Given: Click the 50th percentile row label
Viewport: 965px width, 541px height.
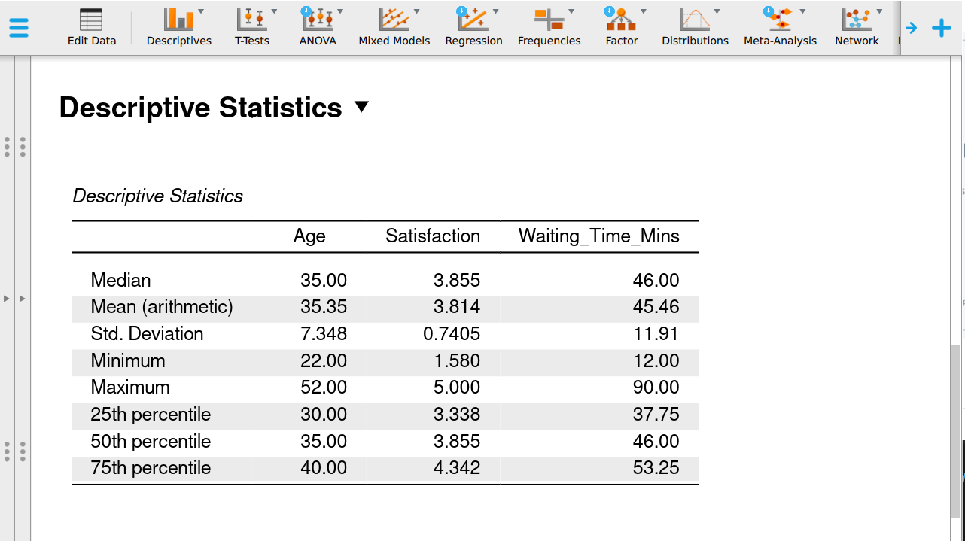Looking at the screenshot, I should tap(151, 442).
